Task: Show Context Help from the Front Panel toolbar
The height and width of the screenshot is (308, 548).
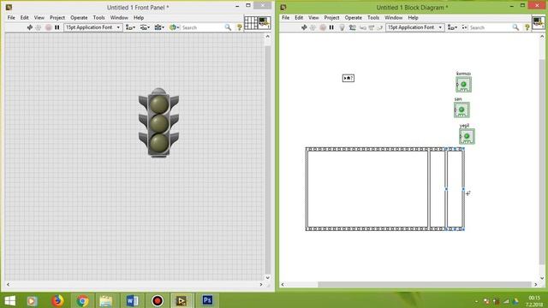Action: (240, 27)
